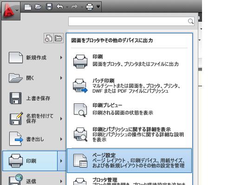Expand the 名前を付けて保存 submenu arrow
Screen dimensions: 248x185
[x=61, y=119]
